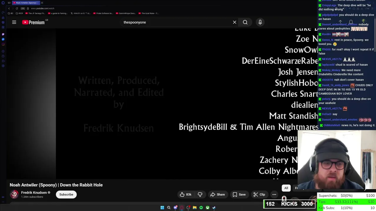The height and width of the screenshot is (211, 376).
Task: Open Pirate Software lie... bookmark
Action: [103, 13]
